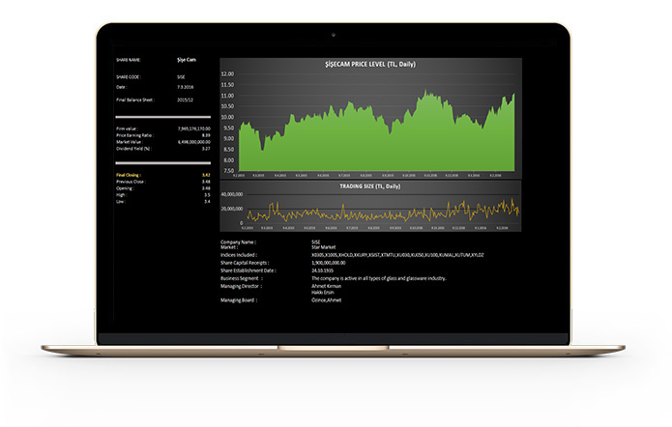Select the 'Şişe Cam' share name value
This screenshot has width=672, height=427.
click(x=187, y=60)
